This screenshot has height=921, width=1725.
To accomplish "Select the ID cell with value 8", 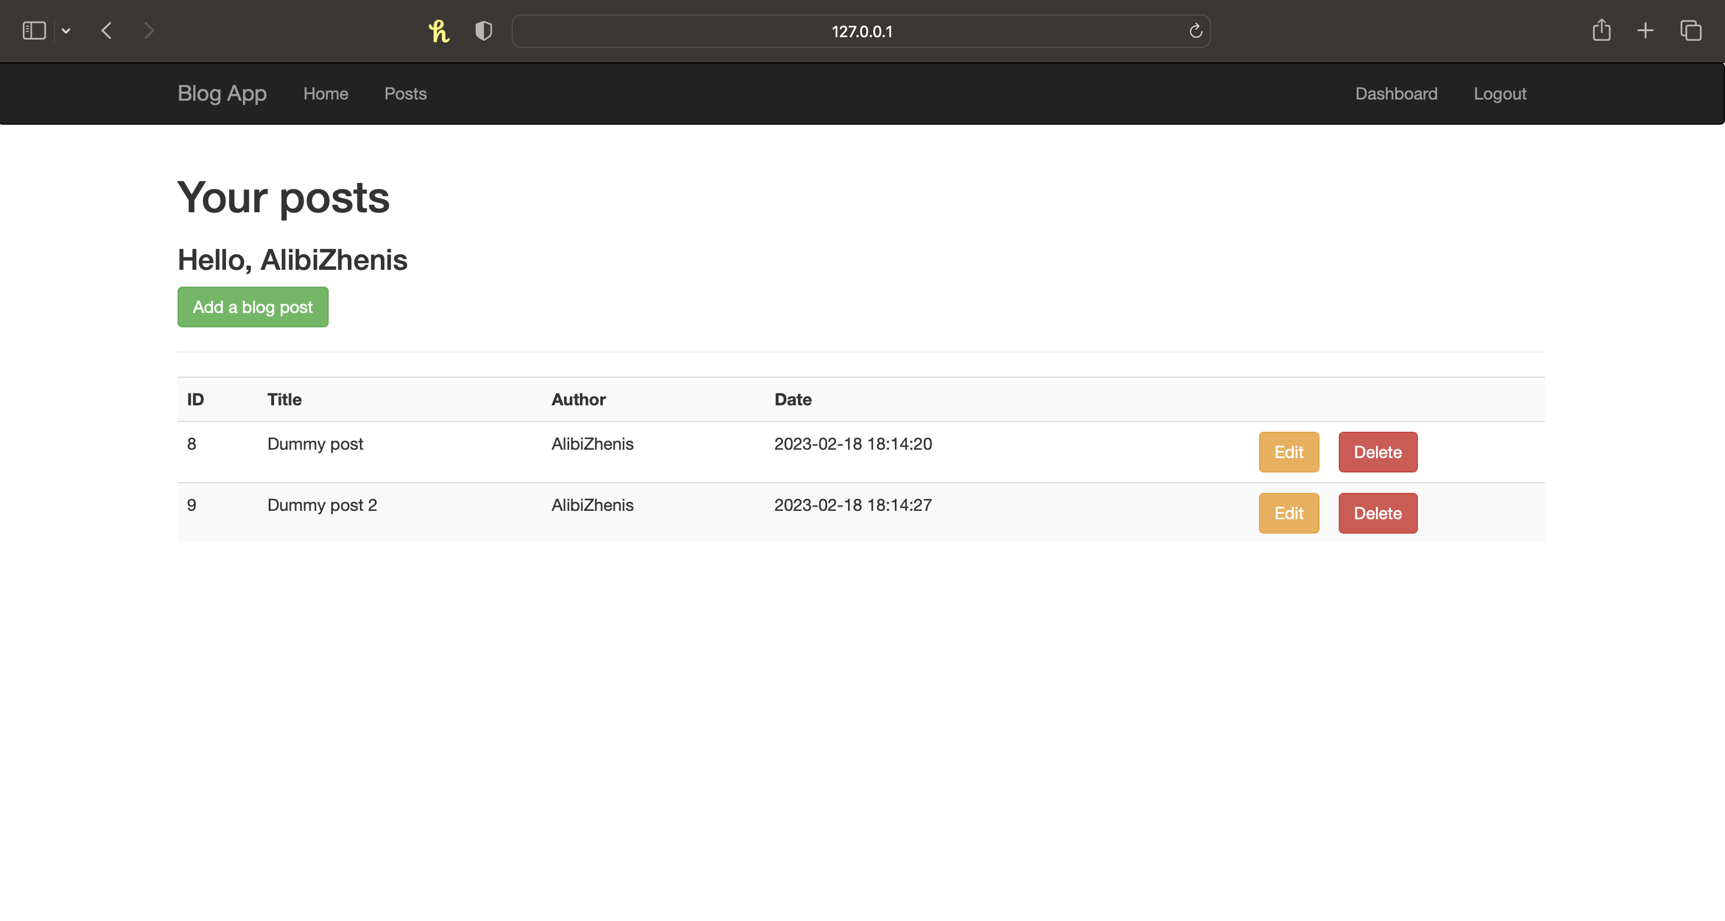I will coord(191,444).
